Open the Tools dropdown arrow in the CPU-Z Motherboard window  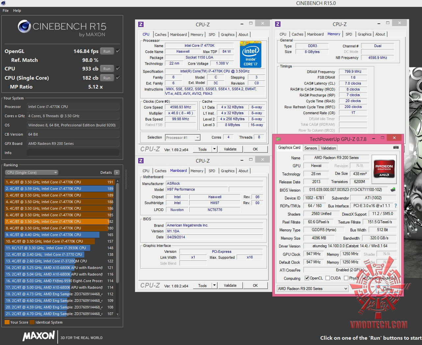(214, 285)
